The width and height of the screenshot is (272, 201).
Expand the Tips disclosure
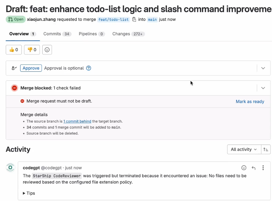(x=29, y=193)
